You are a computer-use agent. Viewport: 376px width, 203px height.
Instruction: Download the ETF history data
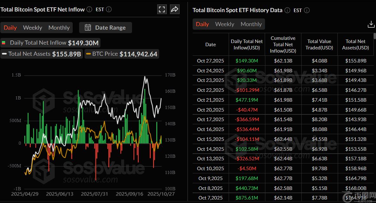(x=371, y=24)
